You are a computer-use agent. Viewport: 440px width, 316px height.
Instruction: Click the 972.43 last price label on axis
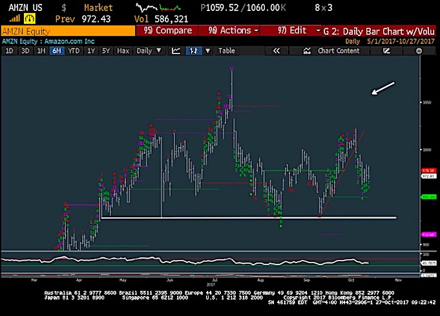pos(428,176)
